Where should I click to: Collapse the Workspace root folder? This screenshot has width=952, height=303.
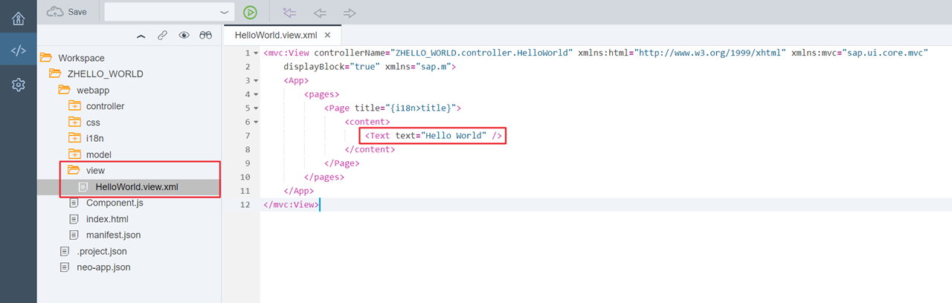pyautogui.click(x=46, y=58)
